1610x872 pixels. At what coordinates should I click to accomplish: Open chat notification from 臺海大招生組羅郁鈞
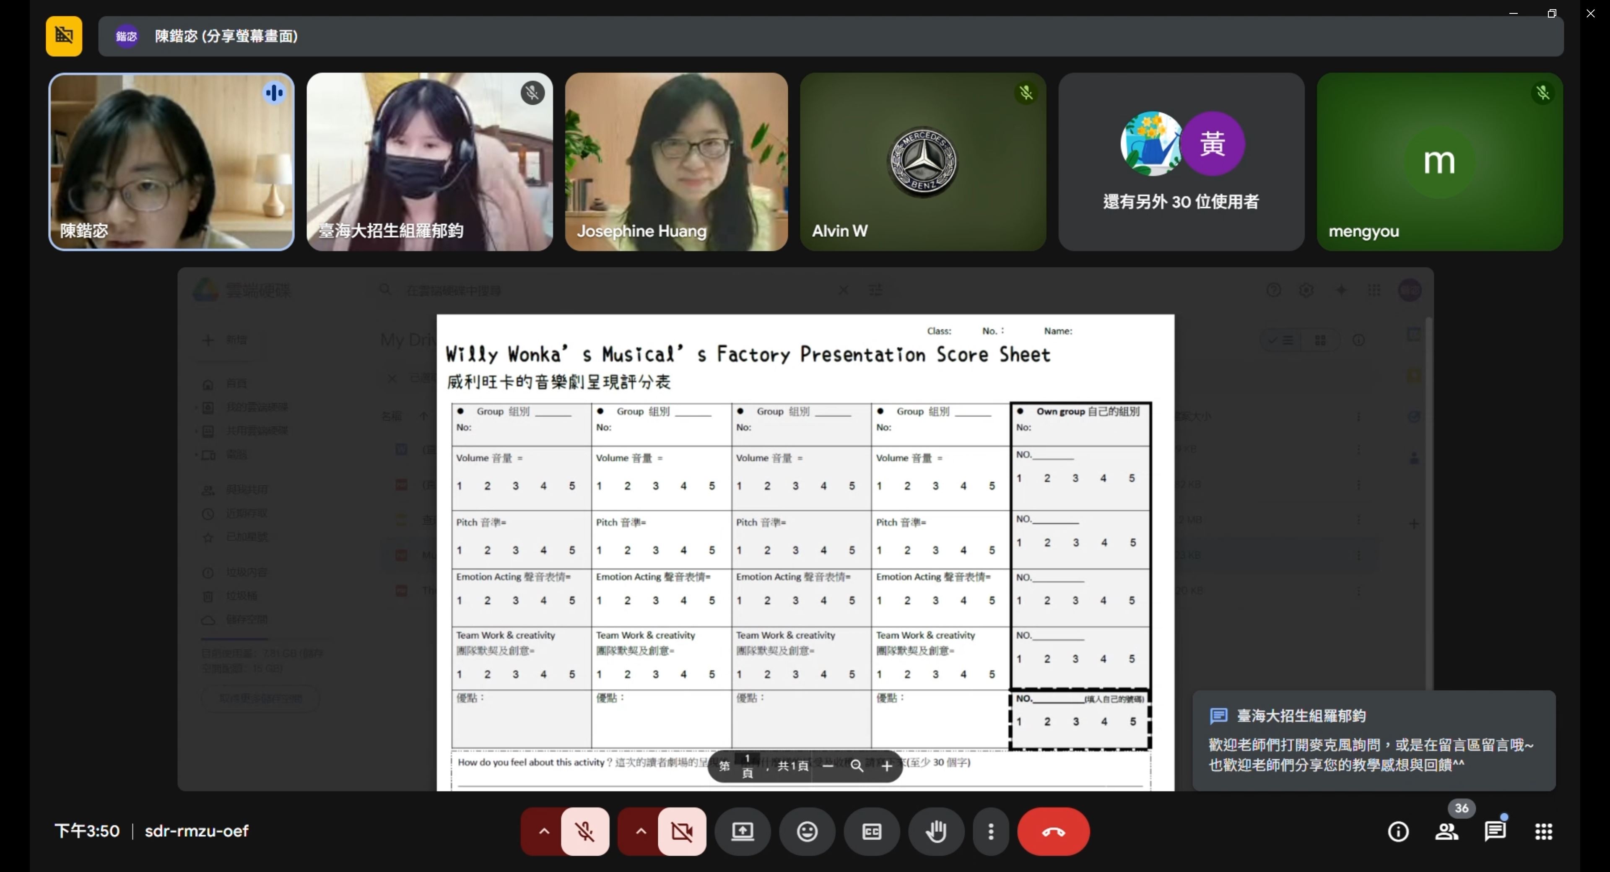(1373, 740)
